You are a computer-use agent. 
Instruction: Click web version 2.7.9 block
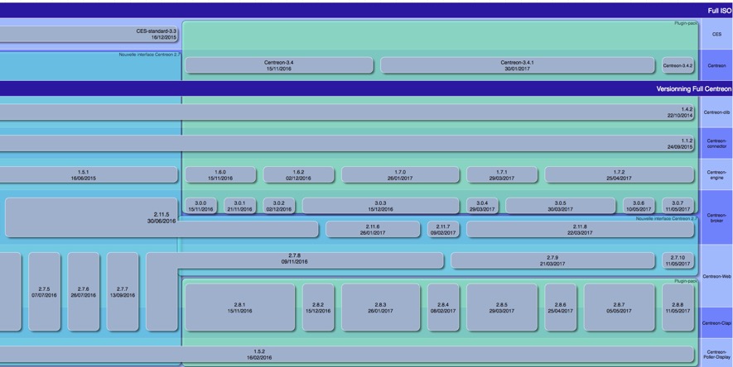coord(552,260)
